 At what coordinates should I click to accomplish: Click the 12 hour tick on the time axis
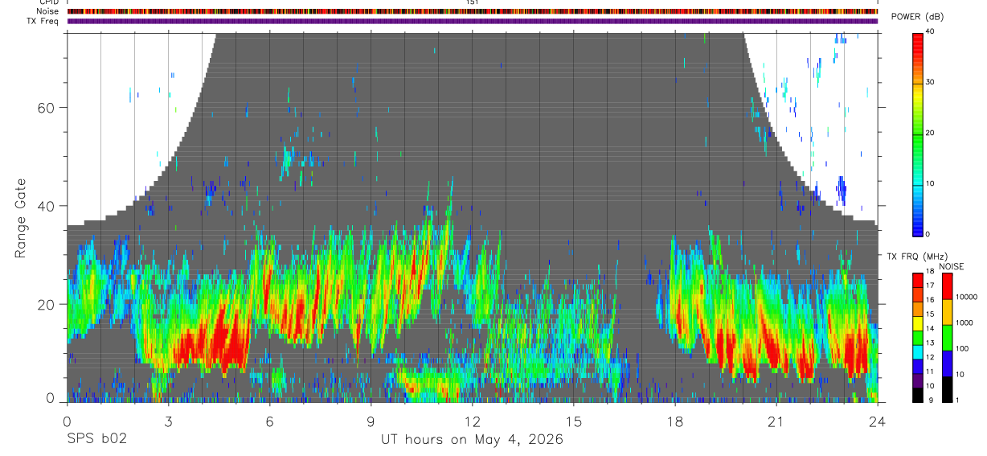click(472, 421)
